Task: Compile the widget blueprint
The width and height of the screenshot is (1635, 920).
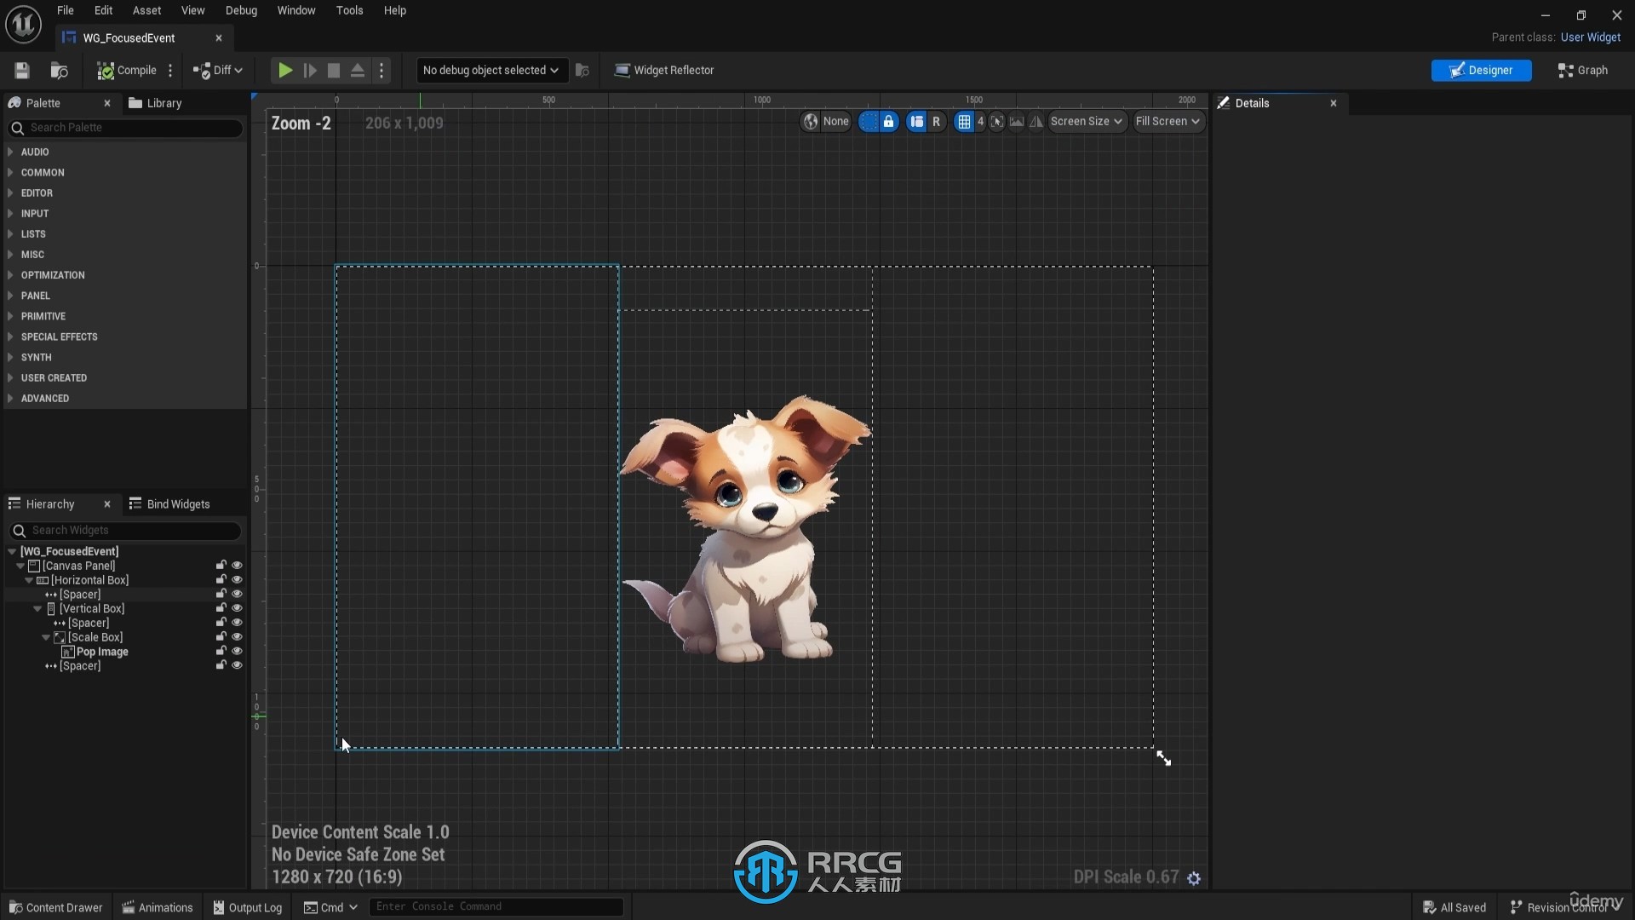Action: coord(127,70)
